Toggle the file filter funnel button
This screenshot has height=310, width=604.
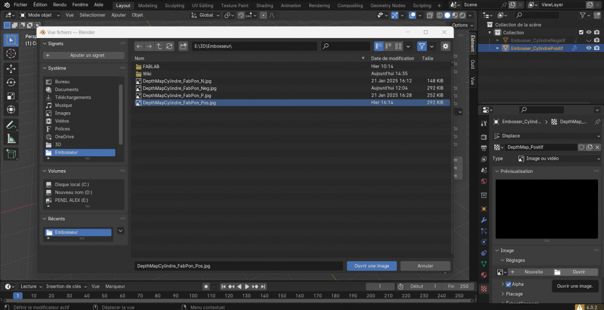[422, 46]
